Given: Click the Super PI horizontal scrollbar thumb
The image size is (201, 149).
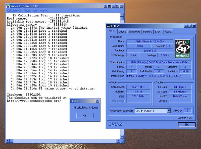Looking at the screenshot, I should [x=11, y=141].
